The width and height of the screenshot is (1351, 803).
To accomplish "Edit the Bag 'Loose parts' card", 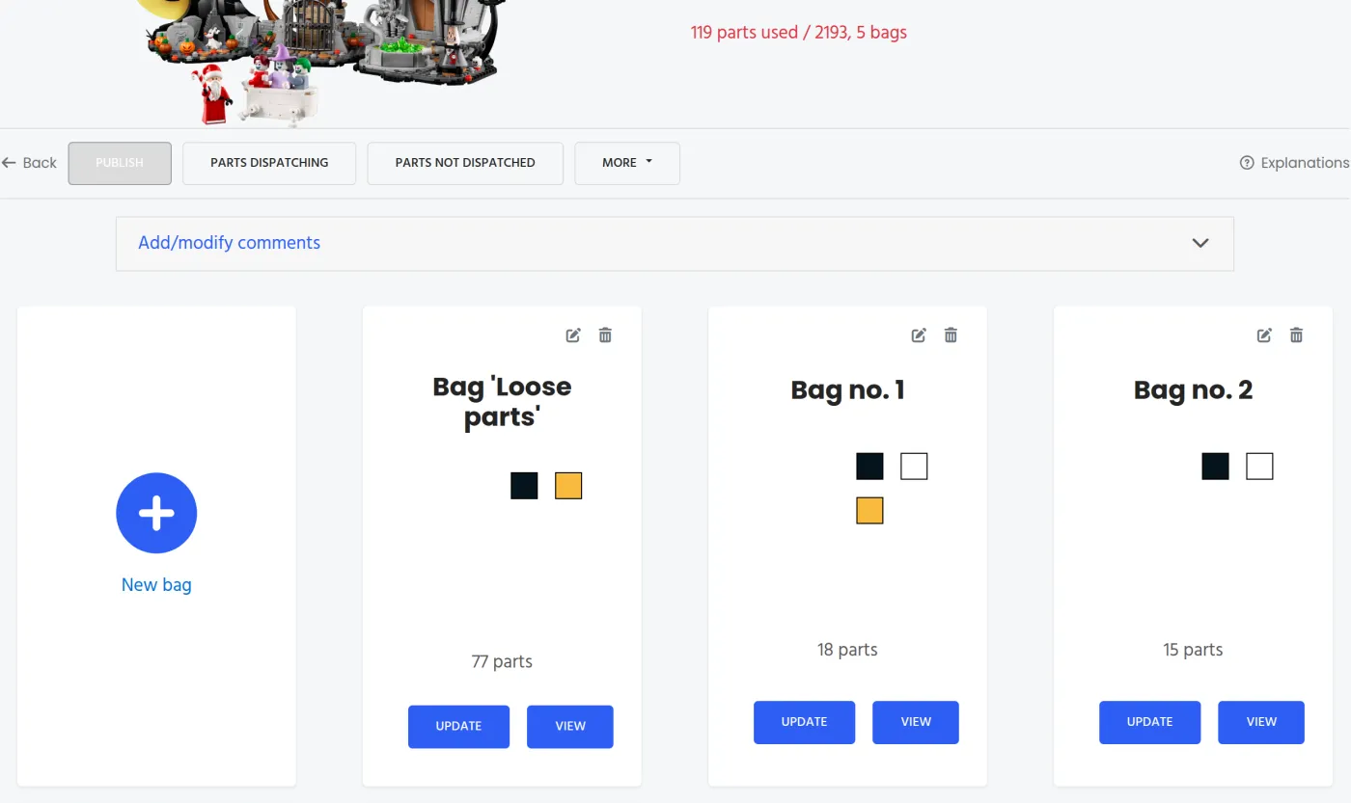I will [x=573, y=335].
